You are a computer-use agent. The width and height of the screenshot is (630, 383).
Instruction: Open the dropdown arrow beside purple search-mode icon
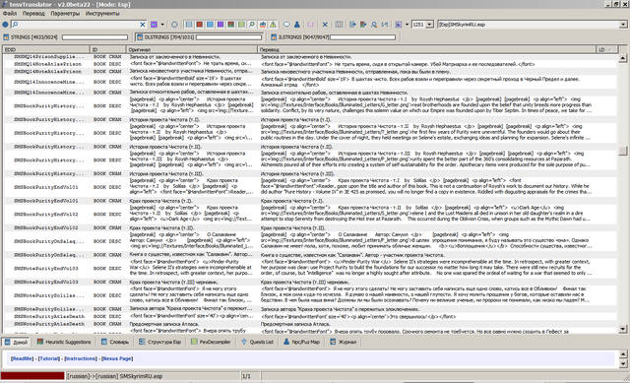[x=162, y=25]
